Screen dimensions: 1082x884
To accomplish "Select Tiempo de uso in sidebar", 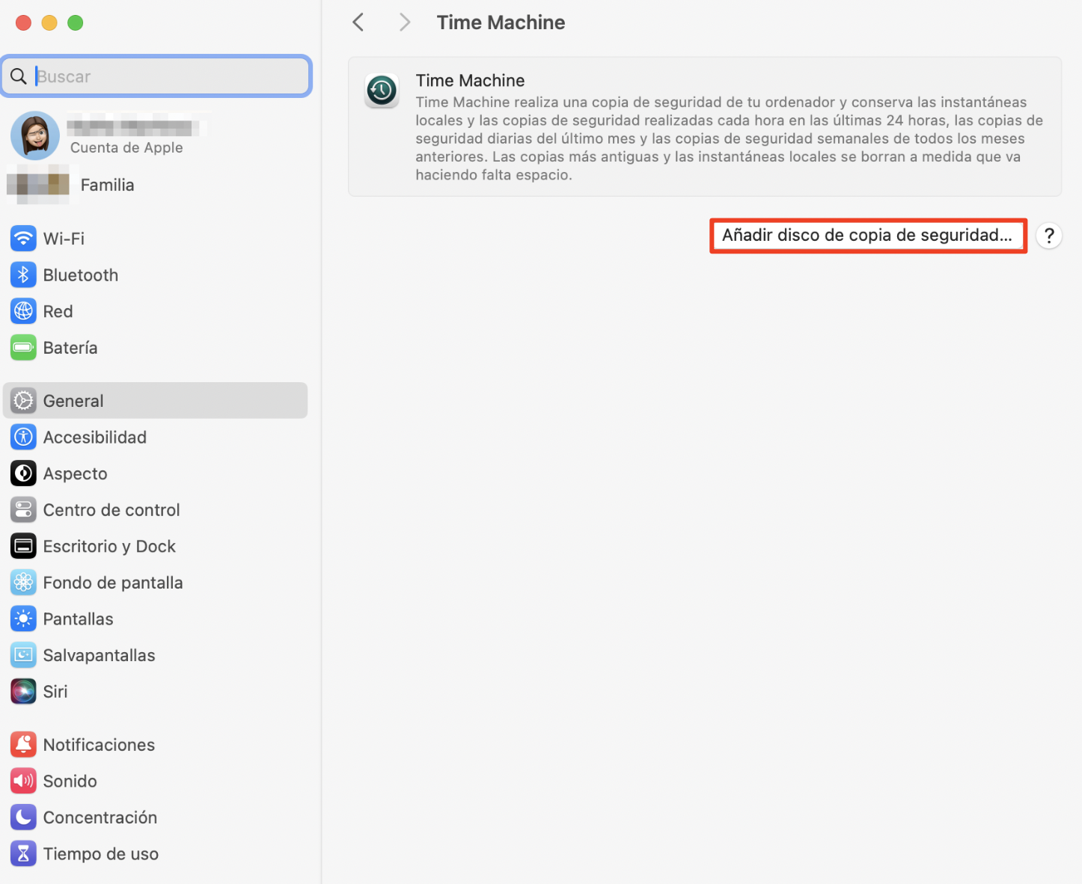I will pyautogui.click(x=156, y=854).
